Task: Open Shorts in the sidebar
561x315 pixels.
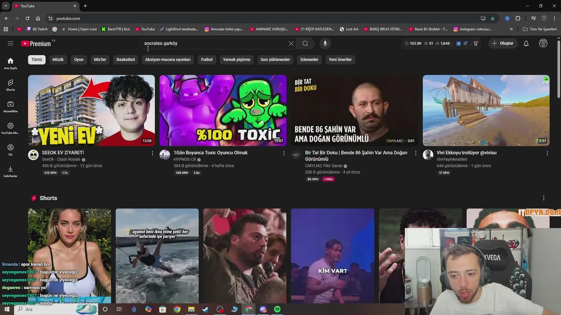Action: [11, 85]
